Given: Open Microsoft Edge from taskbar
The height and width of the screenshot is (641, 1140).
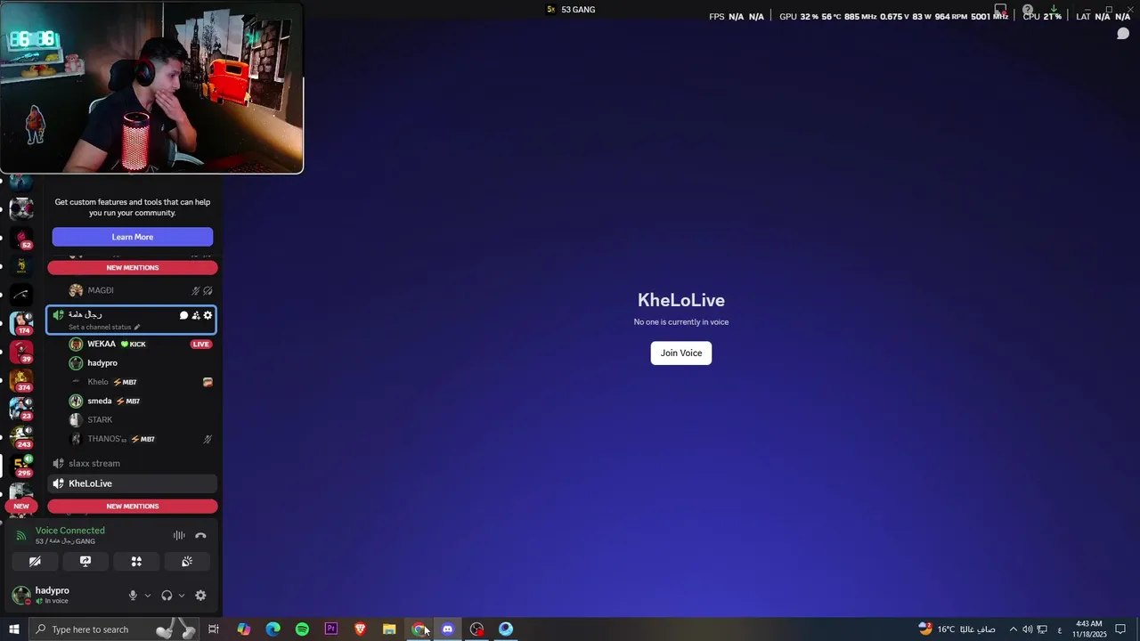Looking at the screenshot, I should click(x=273, y=629).
